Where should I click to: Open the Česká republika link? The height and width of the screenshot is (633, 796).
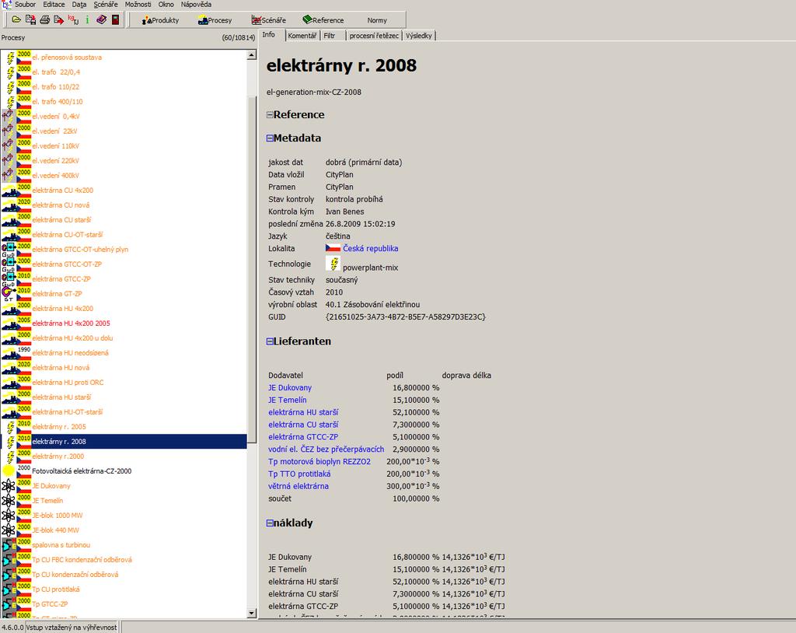[x=371, y=248]
